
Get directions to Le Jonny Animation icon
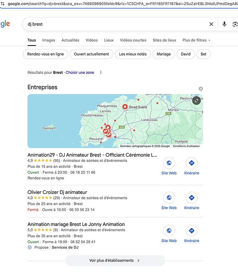tap(192, 230)
